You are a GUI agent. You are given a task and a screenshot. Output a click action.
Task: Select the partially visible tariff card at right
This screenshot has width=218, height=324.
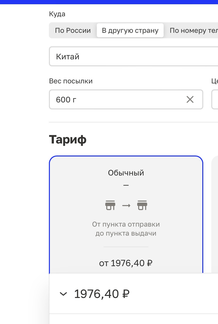point(215,213)
